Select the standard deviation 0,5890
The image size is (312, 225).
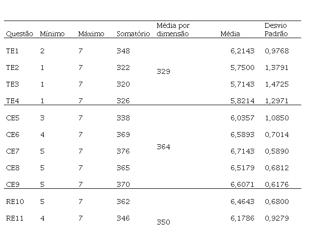pos(277,151)
